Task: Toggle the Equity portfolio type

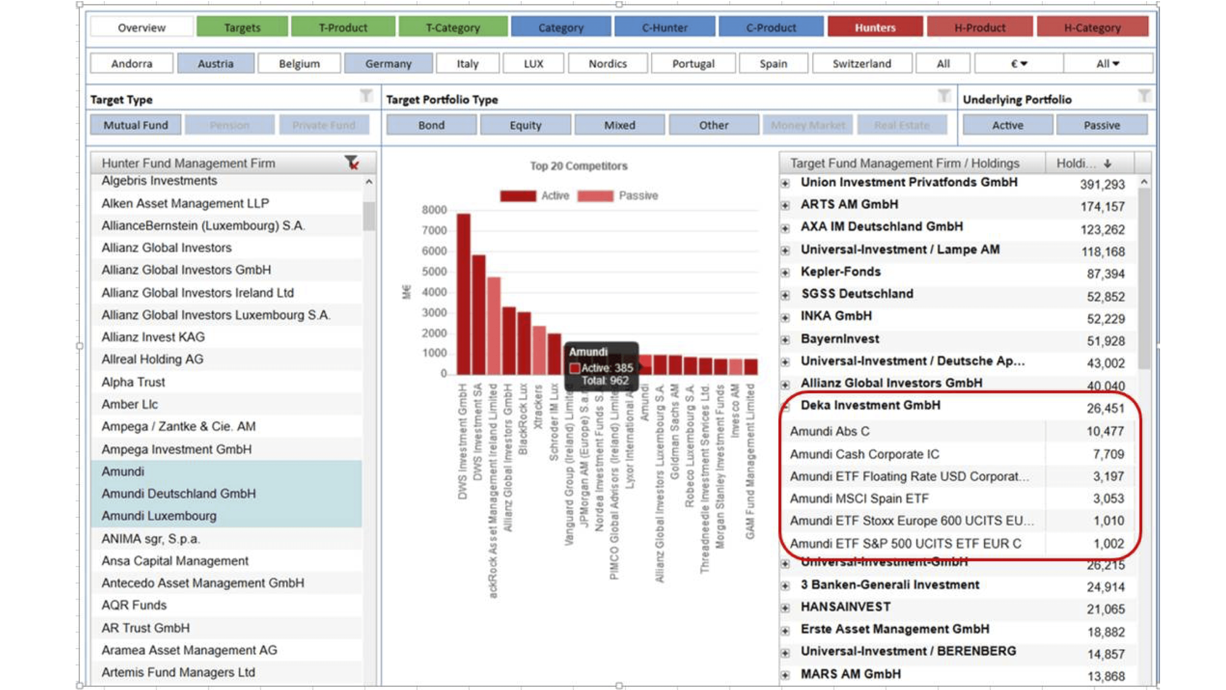Action: point(525,125)
